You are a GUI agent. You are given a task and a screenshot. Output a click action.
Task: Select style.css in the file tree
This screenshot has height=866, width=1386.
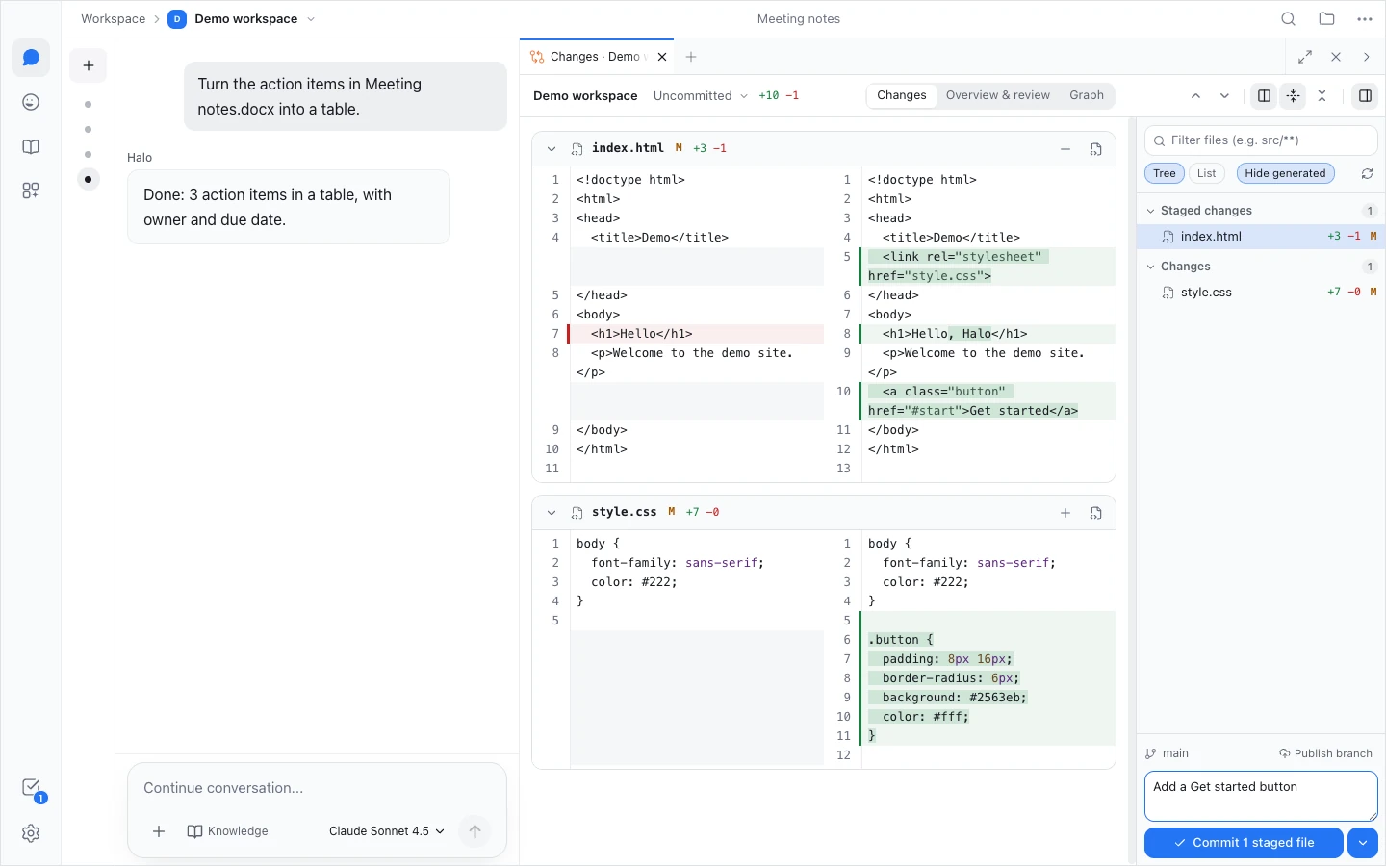coord(1261,293)
